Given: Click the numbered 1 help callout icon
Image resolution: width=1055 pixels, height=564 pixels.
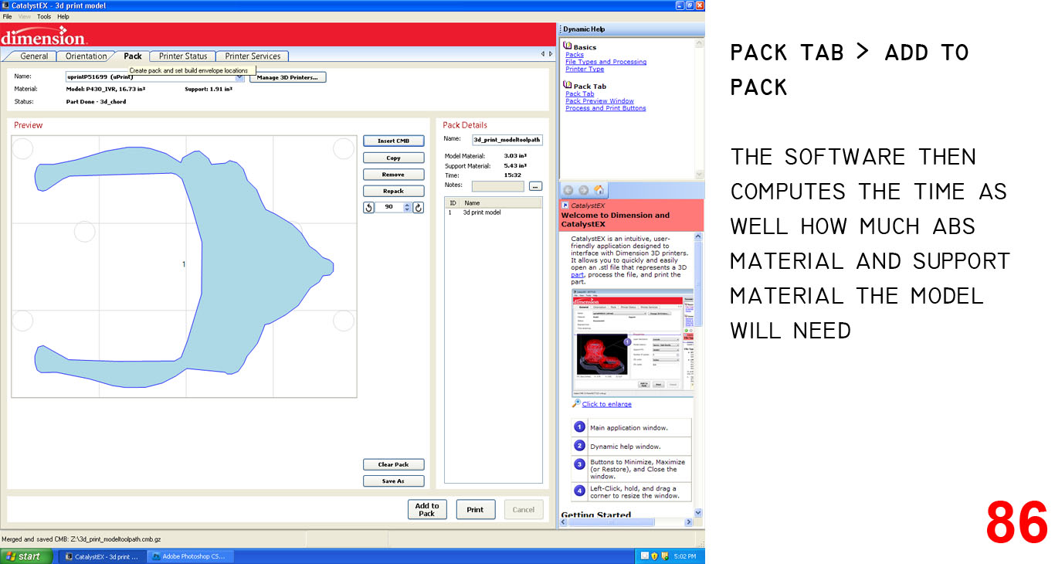Looking at the screenshot, I should (579, 427).
